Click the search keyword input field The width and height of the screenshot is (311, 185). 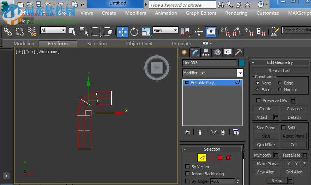point(182,5)
